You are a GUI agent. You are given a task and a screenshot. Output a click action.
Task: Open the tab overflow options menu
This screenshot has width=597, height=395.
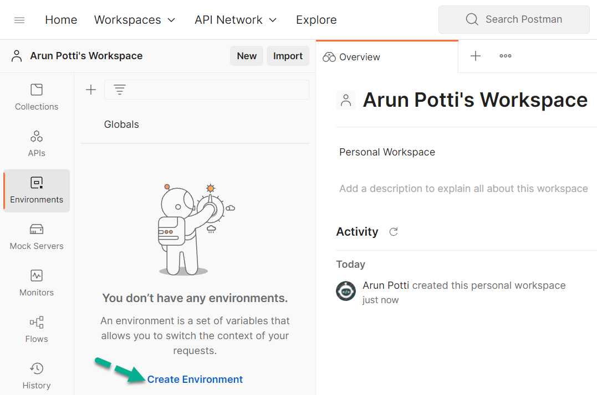tap(505, 55)
